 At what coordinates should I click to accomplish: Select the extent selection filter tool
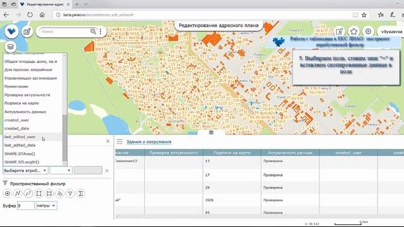pyautogui.click(x=49, y=194)
